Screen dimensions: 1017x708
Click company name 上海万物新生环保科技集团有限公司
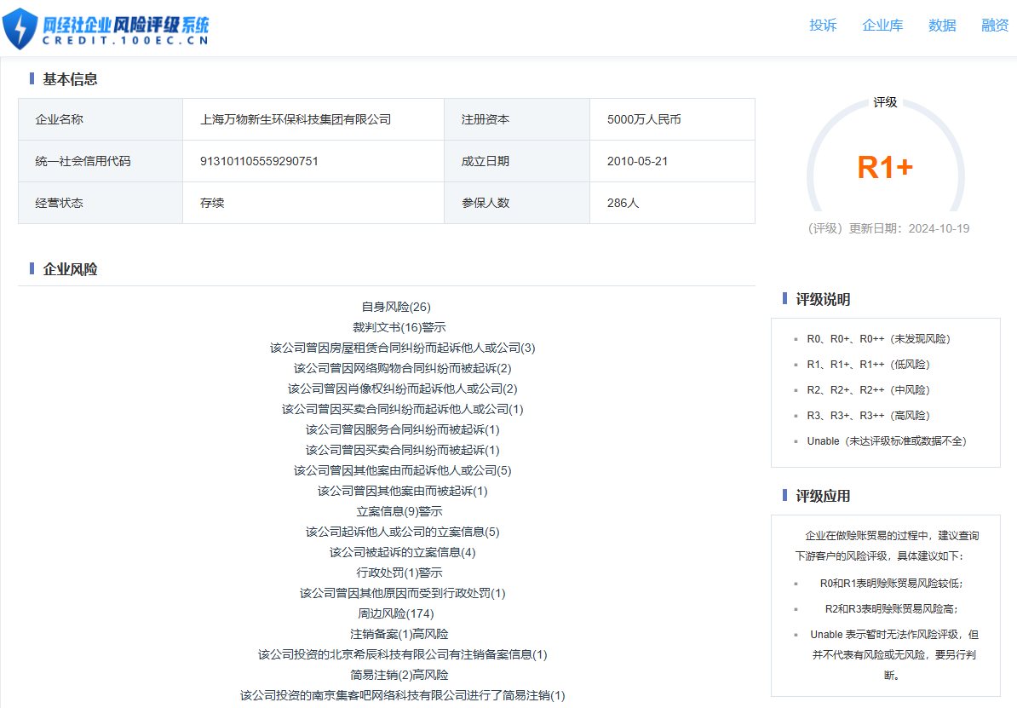coord(295,119)
